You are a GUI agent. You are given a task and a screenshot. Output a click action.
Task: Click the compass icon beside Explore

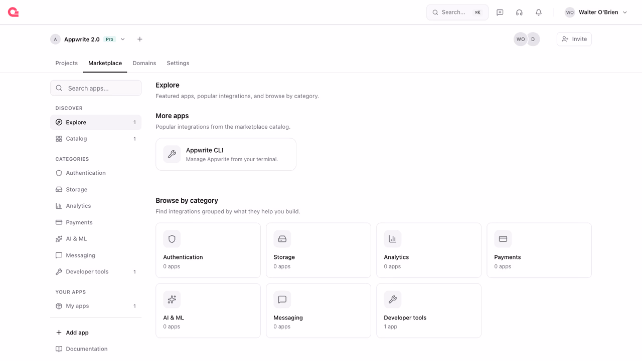click(x=59, y=122)
